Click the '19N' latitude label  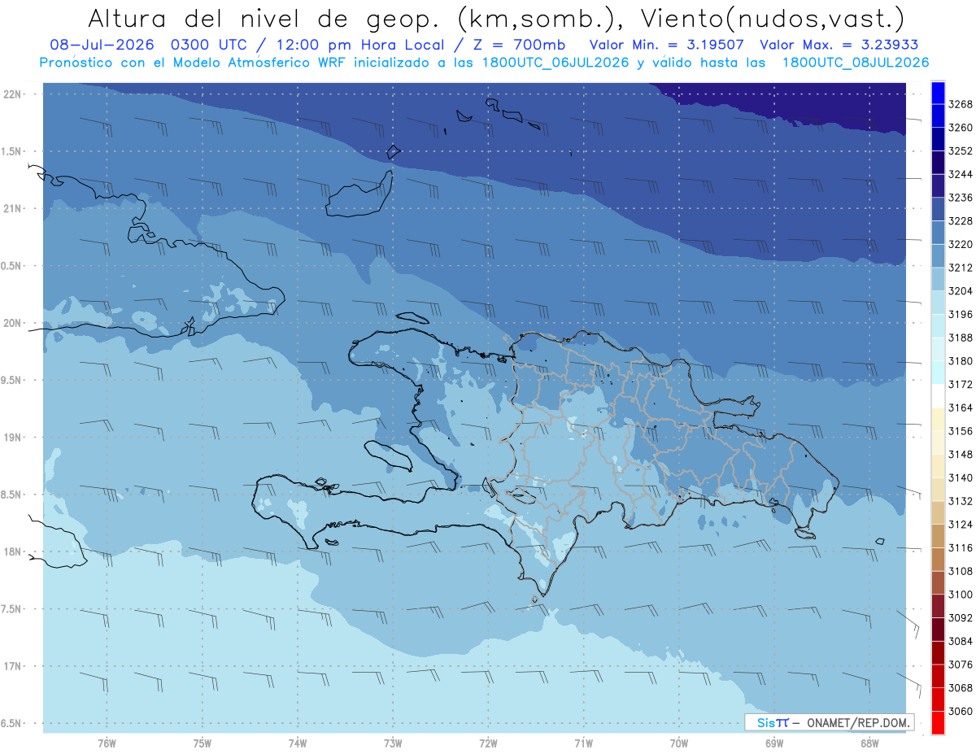click(13, 438)
